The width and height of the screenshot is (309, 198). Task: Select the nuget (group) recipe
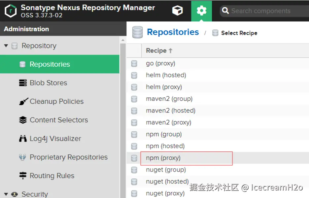tap(218, 170)
